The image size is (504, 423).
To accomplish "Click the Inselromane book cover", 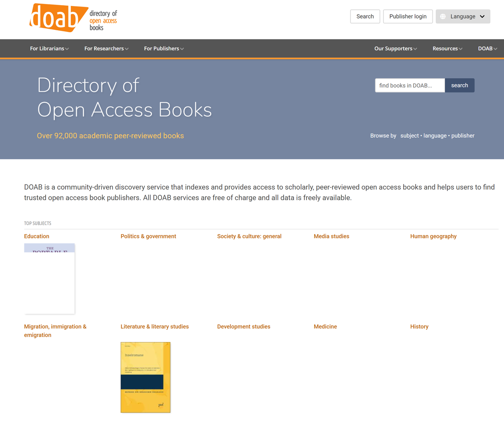I will point(146,377).
